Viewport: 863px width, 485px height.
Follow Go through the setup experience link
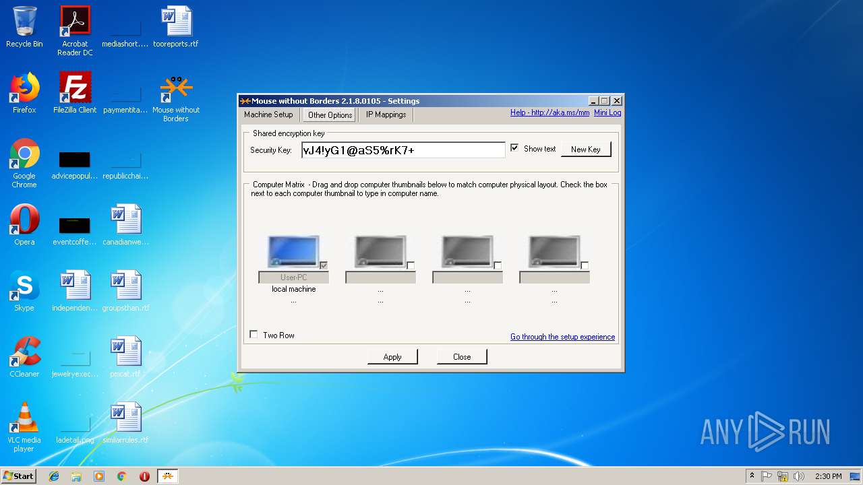(562, 337)
